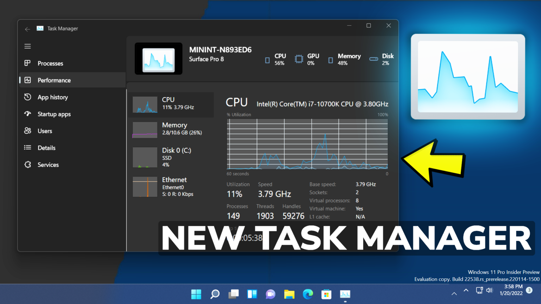This screenshot has height=304, width=541.
Task: Click the notification count badge showing 3
Action: click(x=529, y=290)
